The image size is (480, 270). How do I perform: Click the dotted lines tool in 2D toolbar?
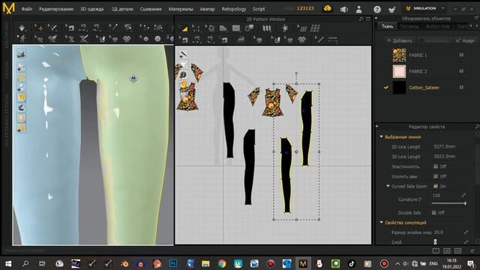pos(332,39)
